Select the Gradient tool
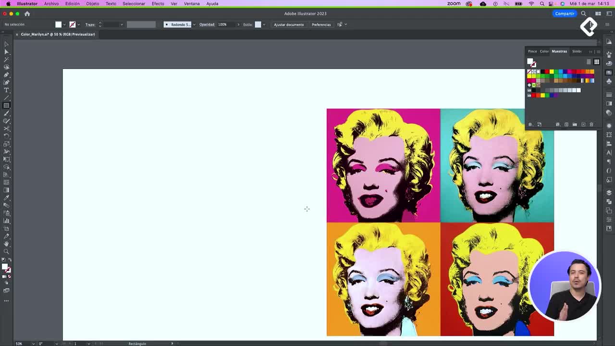The image size is (615, 346). click(6, 190)
